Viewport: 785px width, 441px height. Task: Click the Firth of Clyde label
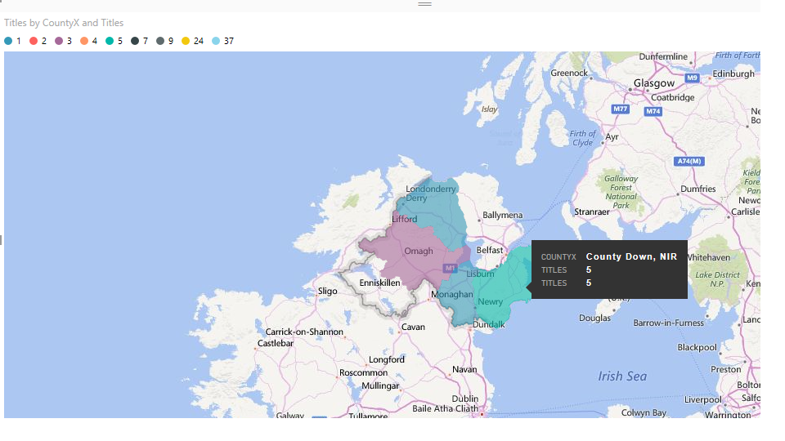583,138
